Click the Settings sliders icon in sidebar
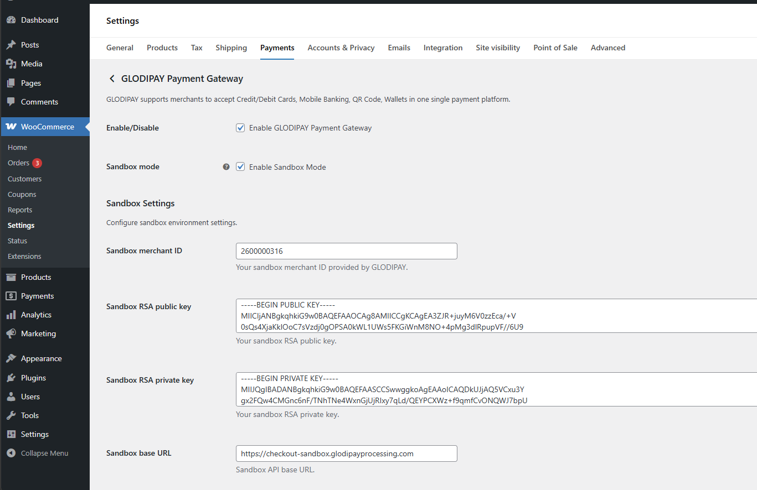The width and height of the screenshot is (757, 490). pyautogui.click(x=11, y=434)
